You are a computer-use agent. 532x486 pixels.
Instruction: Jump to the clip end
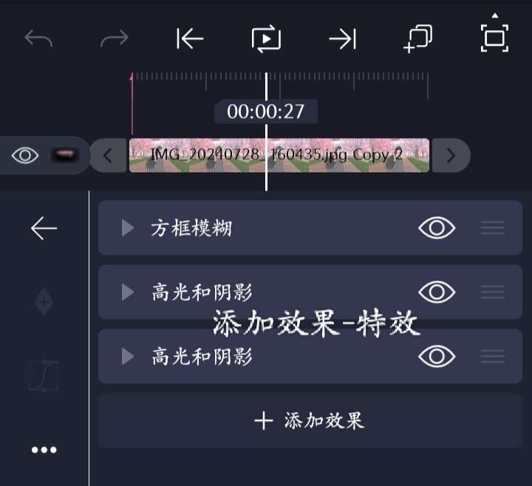click(343, 38)
